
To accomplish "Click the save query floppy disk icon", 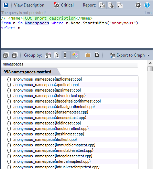I will (6, 5).
